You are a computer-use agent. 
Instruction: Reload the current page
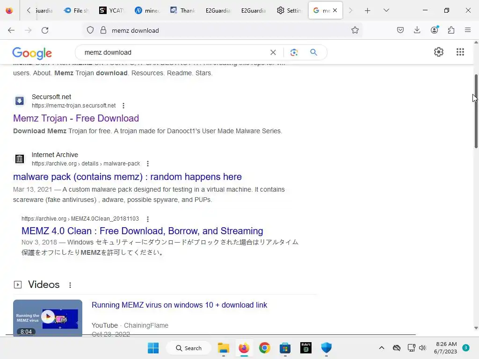click(x=45, y=30)
